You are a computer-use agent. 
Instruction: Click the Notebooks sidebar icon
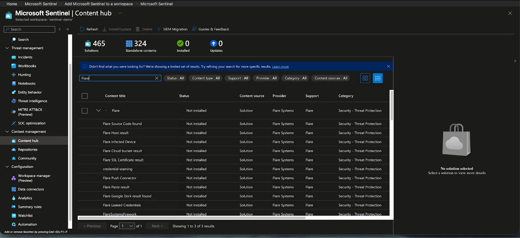point(14,83)
